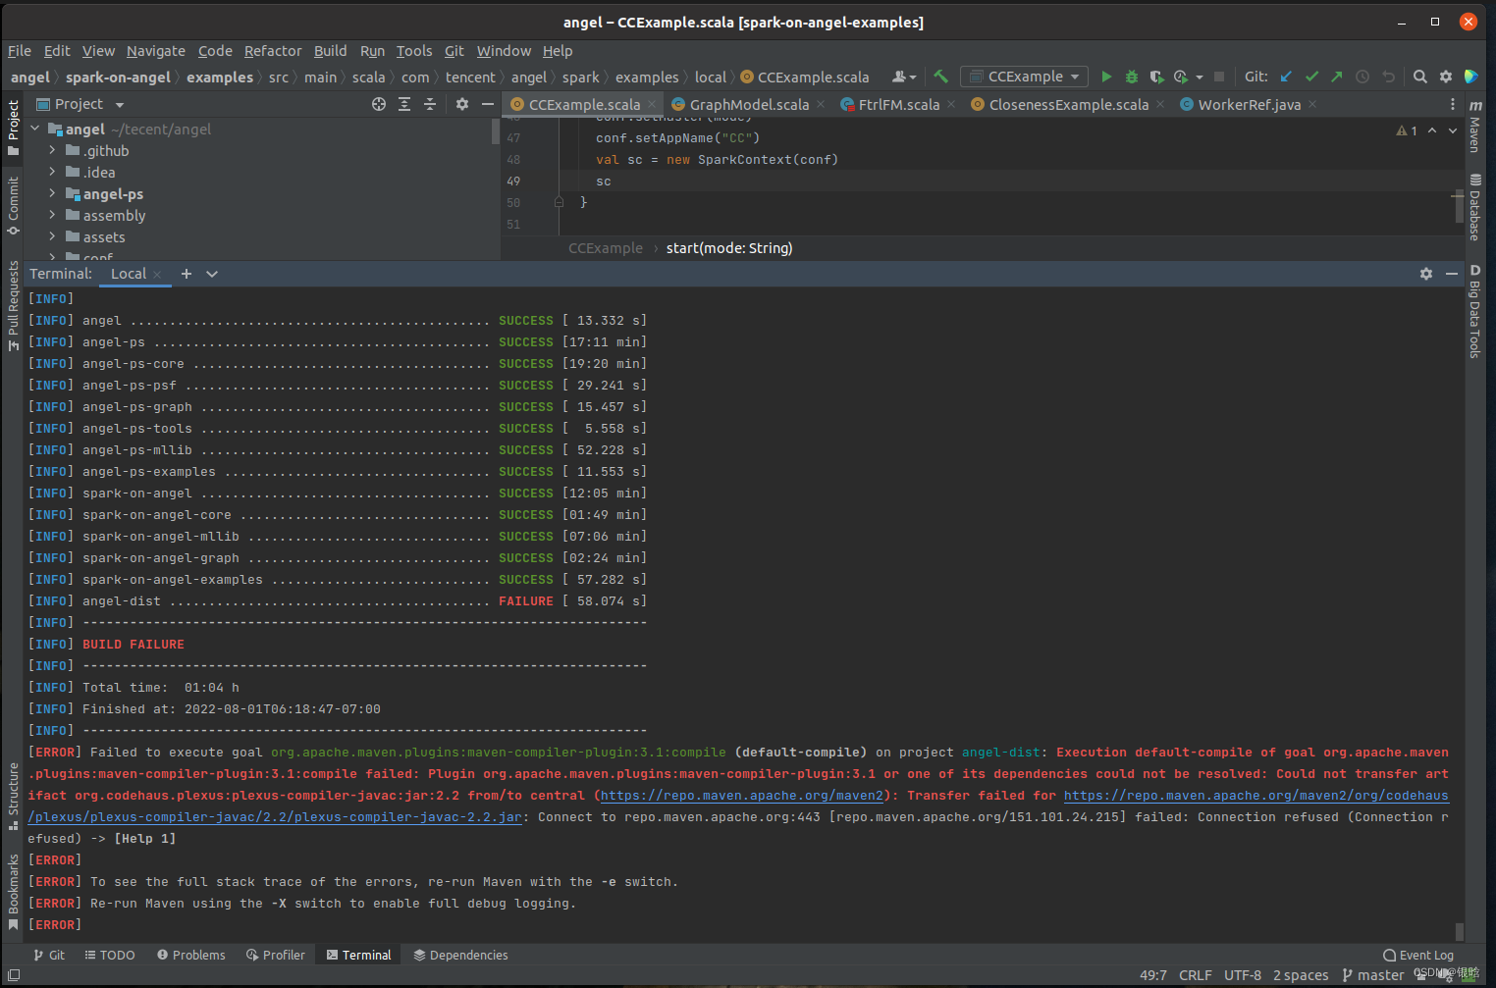
Task: Open the File menu
Action: (20, 51)
